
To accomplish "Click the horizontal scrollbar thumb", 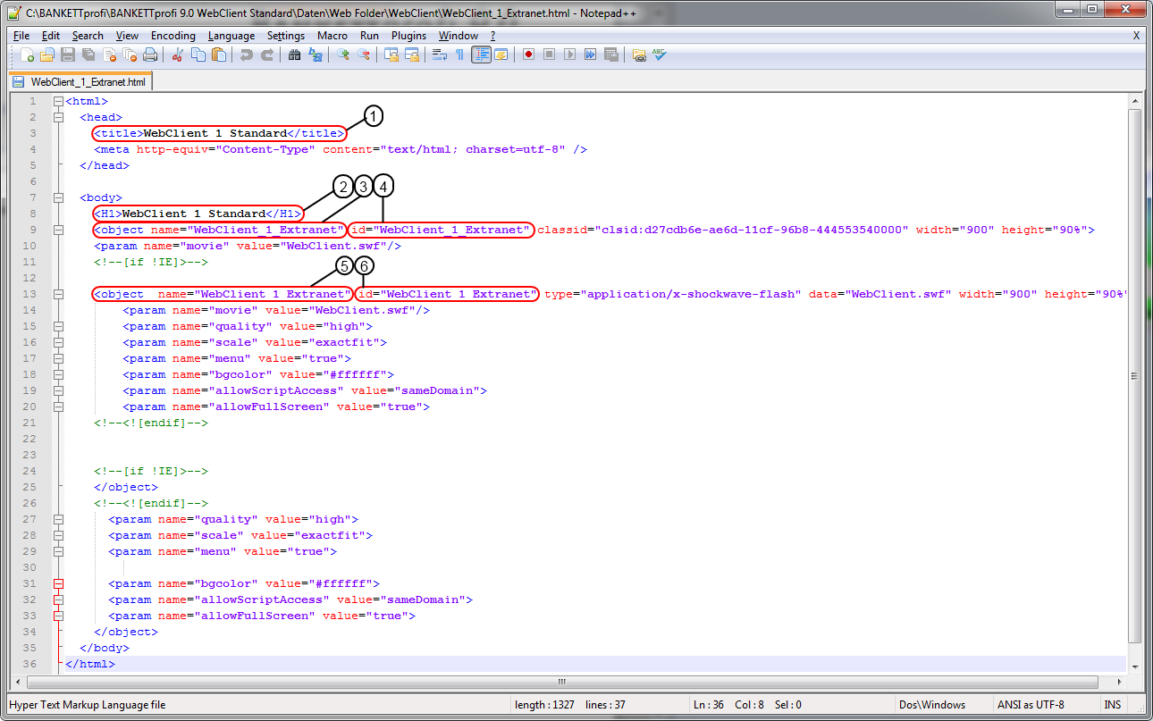I will point(562,682).
